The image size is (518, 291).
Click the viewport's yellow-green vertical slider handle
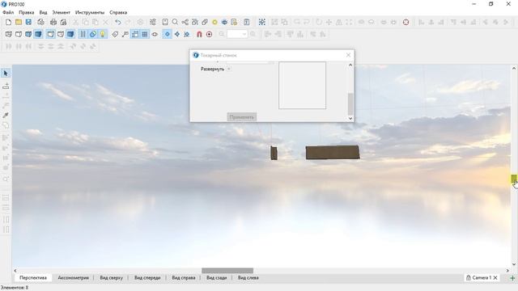(514, 179)
